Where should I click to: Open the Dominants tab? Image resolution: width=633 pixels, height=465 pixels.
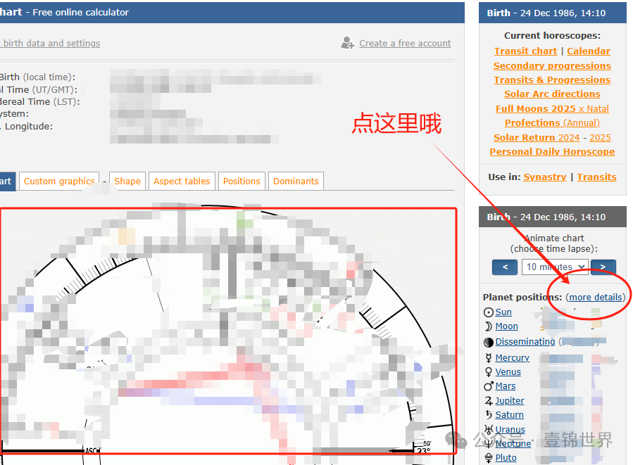click(x=296, y=181)
